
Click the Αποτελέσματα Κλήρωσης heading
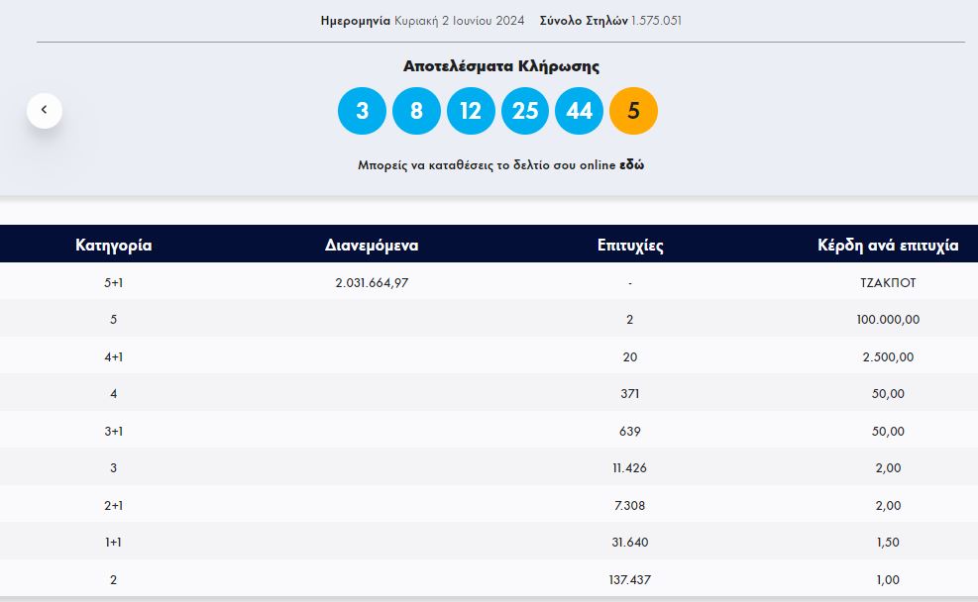click(x=500, y=66)
